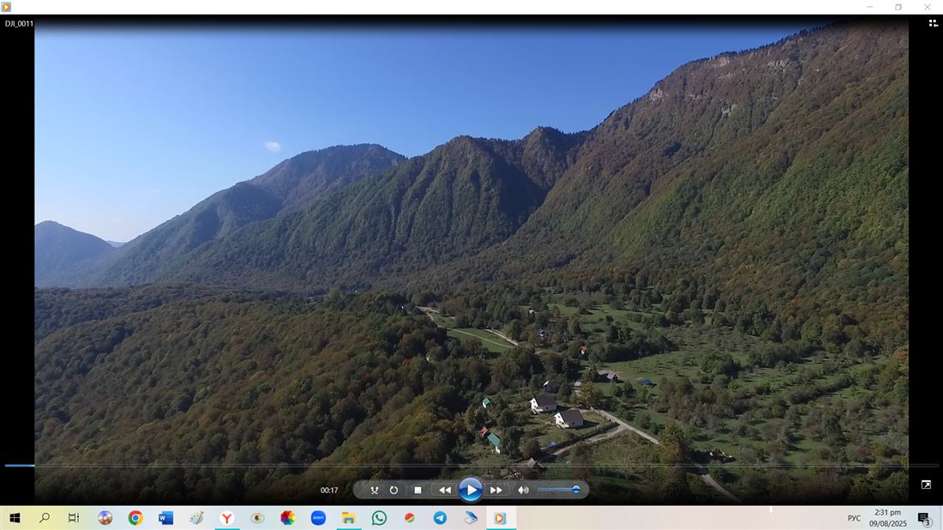
Task: Open the Windows Start menu
Action: click(x=15, y=518)
